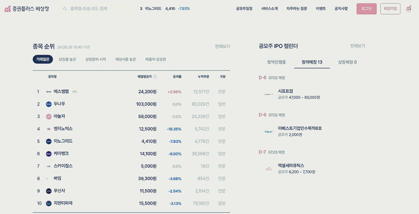
Task: Click the 이베스트기업인수목적6호 logo
Action: click(x=269, y=131)
